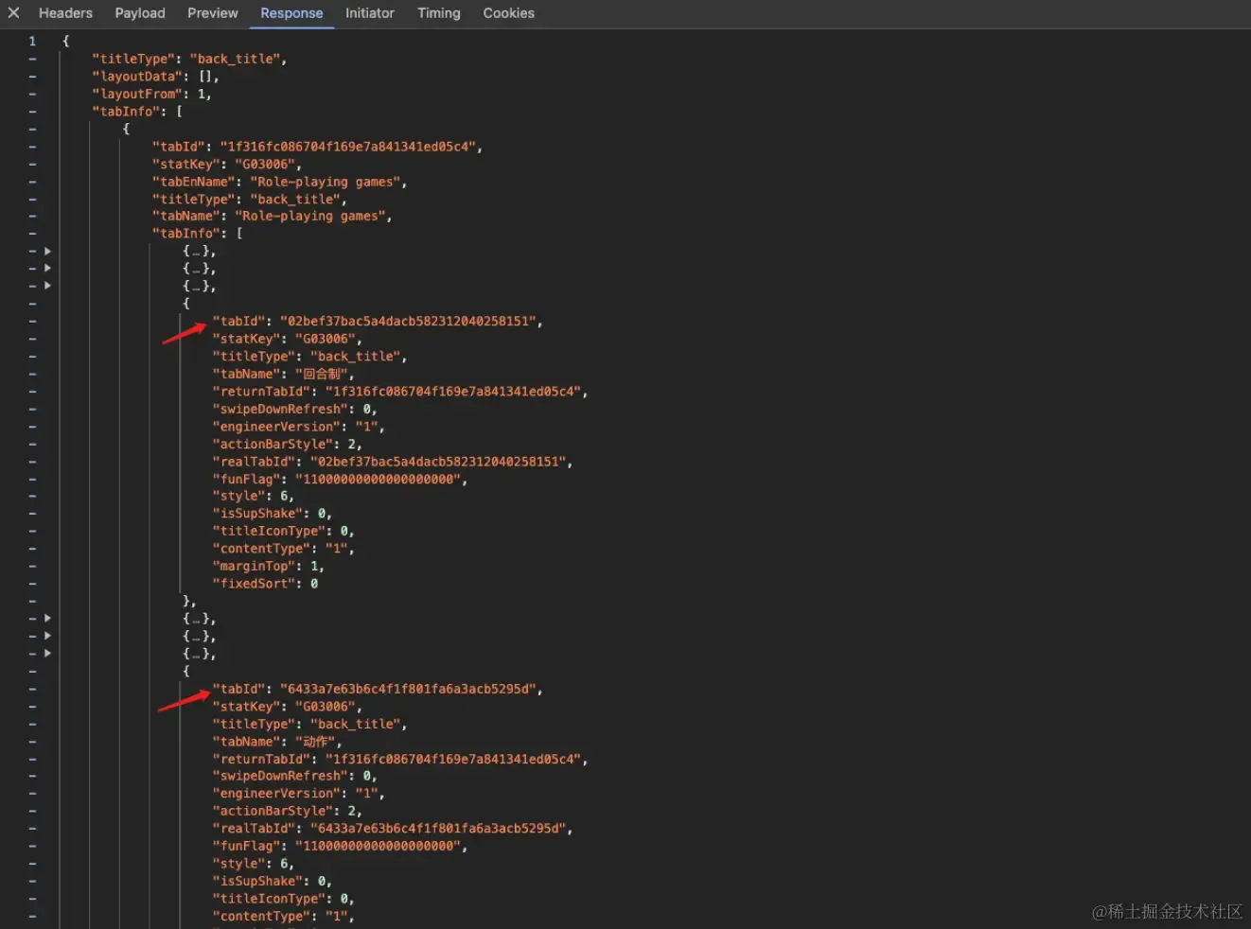The height and width of the screenshot is (929, 1251).
Task: Click the "tabName": "回合制" line
Action: tap(283, 374)
